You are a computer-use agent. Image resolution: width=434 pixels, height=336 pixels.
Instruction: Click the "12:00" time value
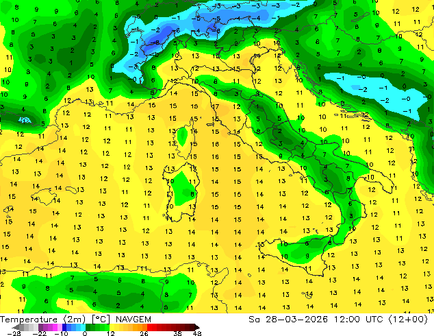click(347, 320)
